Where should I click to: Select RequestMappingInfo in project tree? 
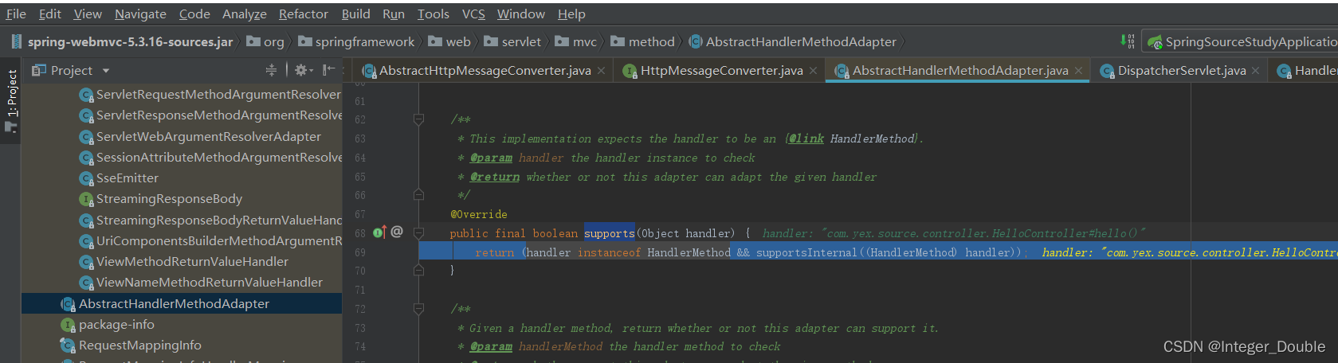[x=131, y=345]
